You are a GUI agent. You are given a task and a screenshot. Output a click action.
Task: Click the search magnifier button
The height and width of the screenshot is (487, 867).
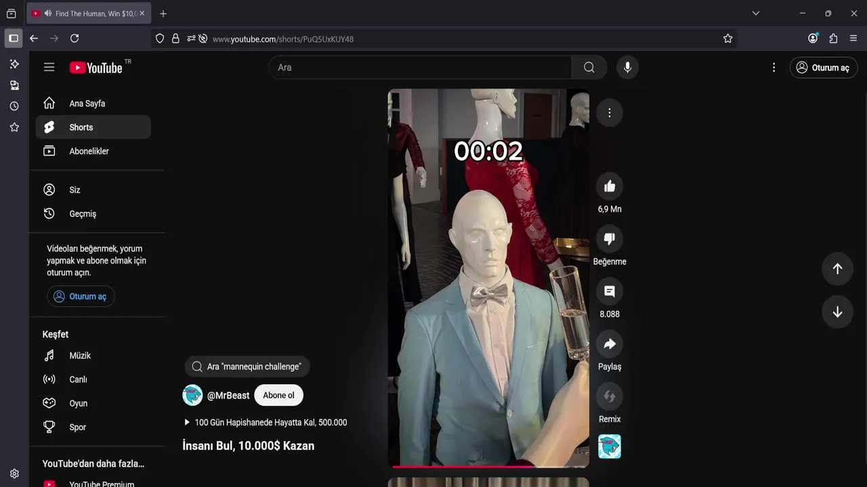click(x=589, y=67)
